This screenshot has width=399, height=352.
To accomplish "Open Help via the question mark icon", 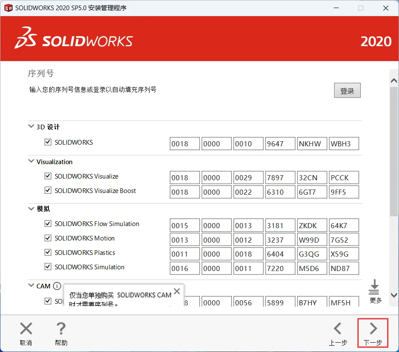I will [61, 328].
